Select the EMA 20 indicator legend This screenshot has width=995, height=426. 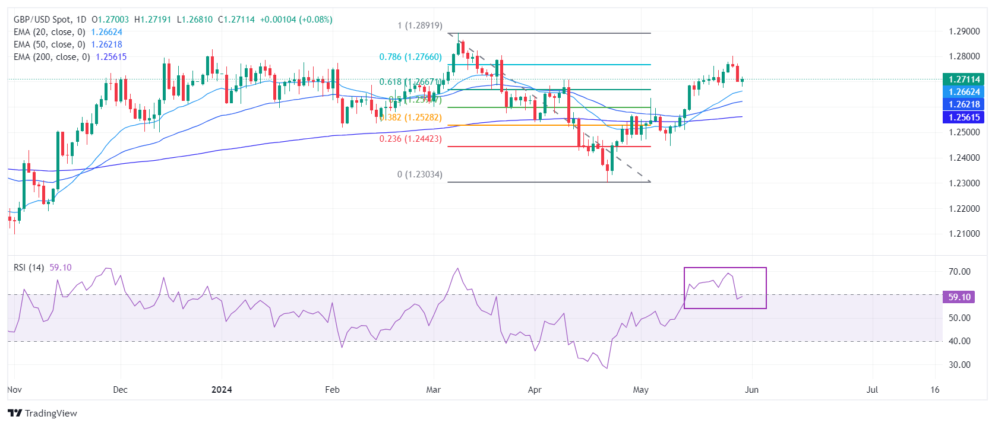tap(49, 32)
